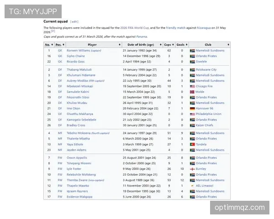
Task: Click the 'Current squad' section heading
Action: coord(56,21)
